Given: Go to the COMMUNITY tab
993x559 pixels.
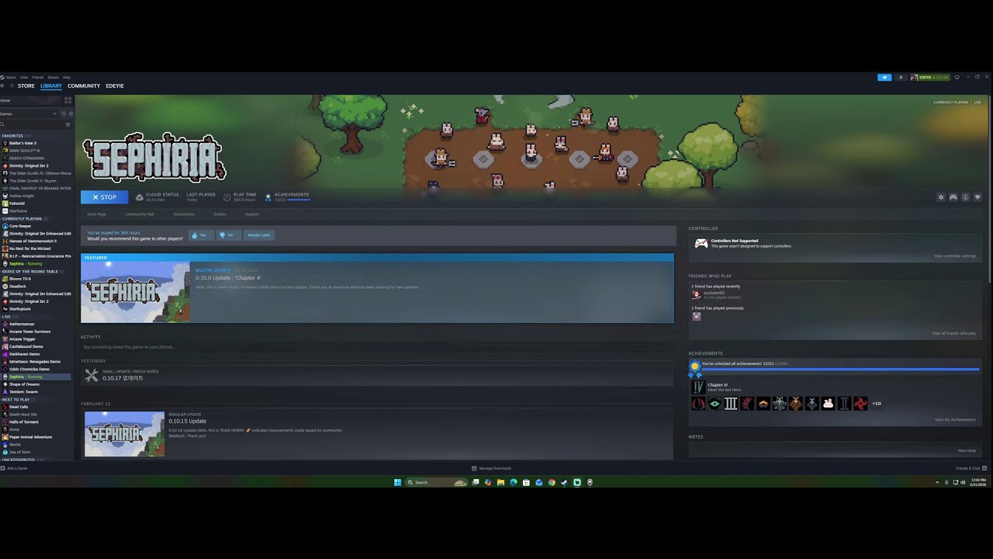Looking at the screenshot, I should [84, 86].
